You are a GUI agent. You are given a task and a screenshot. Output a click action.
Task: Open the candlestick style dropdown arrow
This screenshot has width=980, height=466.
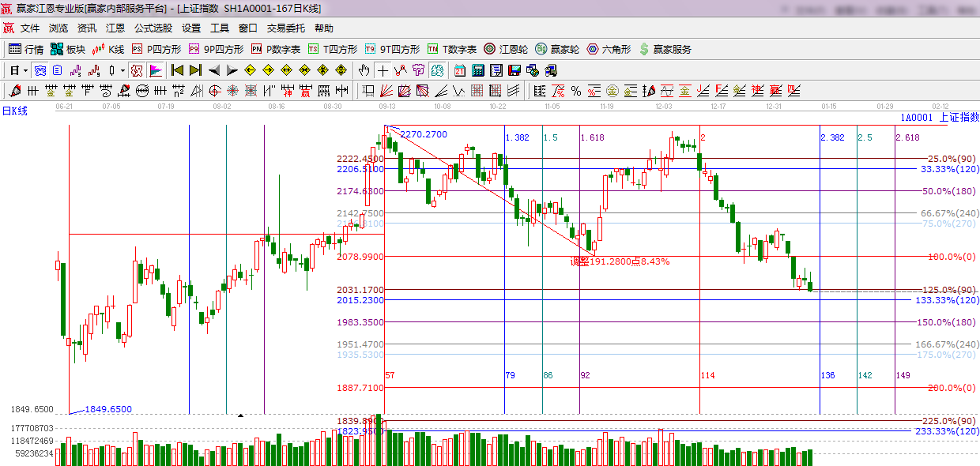122,70
